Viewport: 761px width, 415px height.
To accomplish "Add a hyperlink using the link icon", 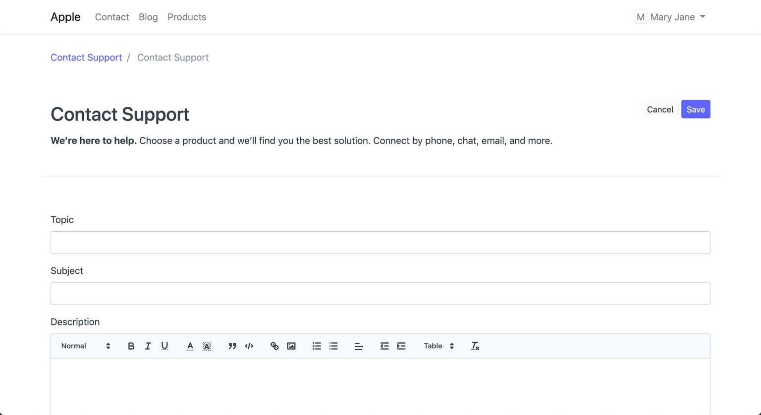I will pos(274,346).
